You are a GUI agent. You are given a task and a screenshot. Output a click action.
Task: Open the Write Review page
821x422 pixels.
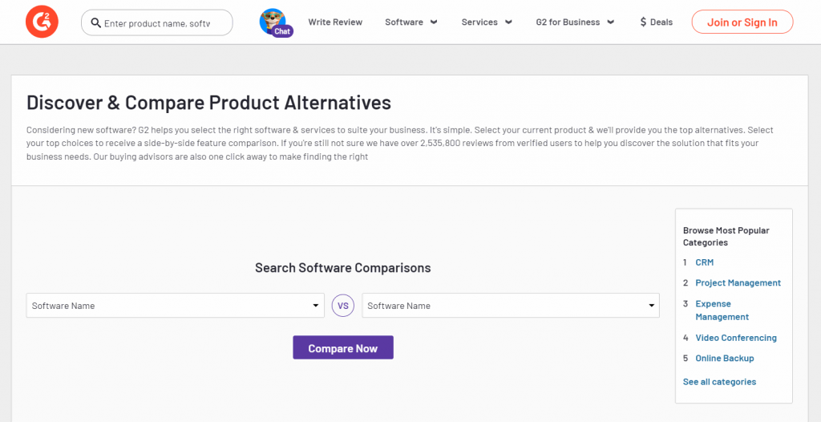(x=335, y=22)
